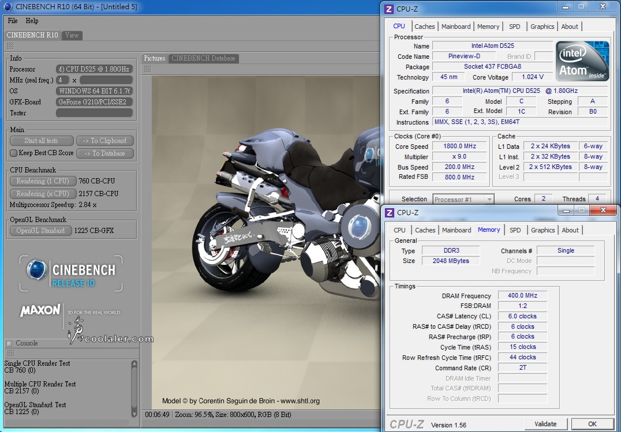Open Caches tab in bottom CPU-Z window
Screen dimensions: 621x432
pos(425,230)
